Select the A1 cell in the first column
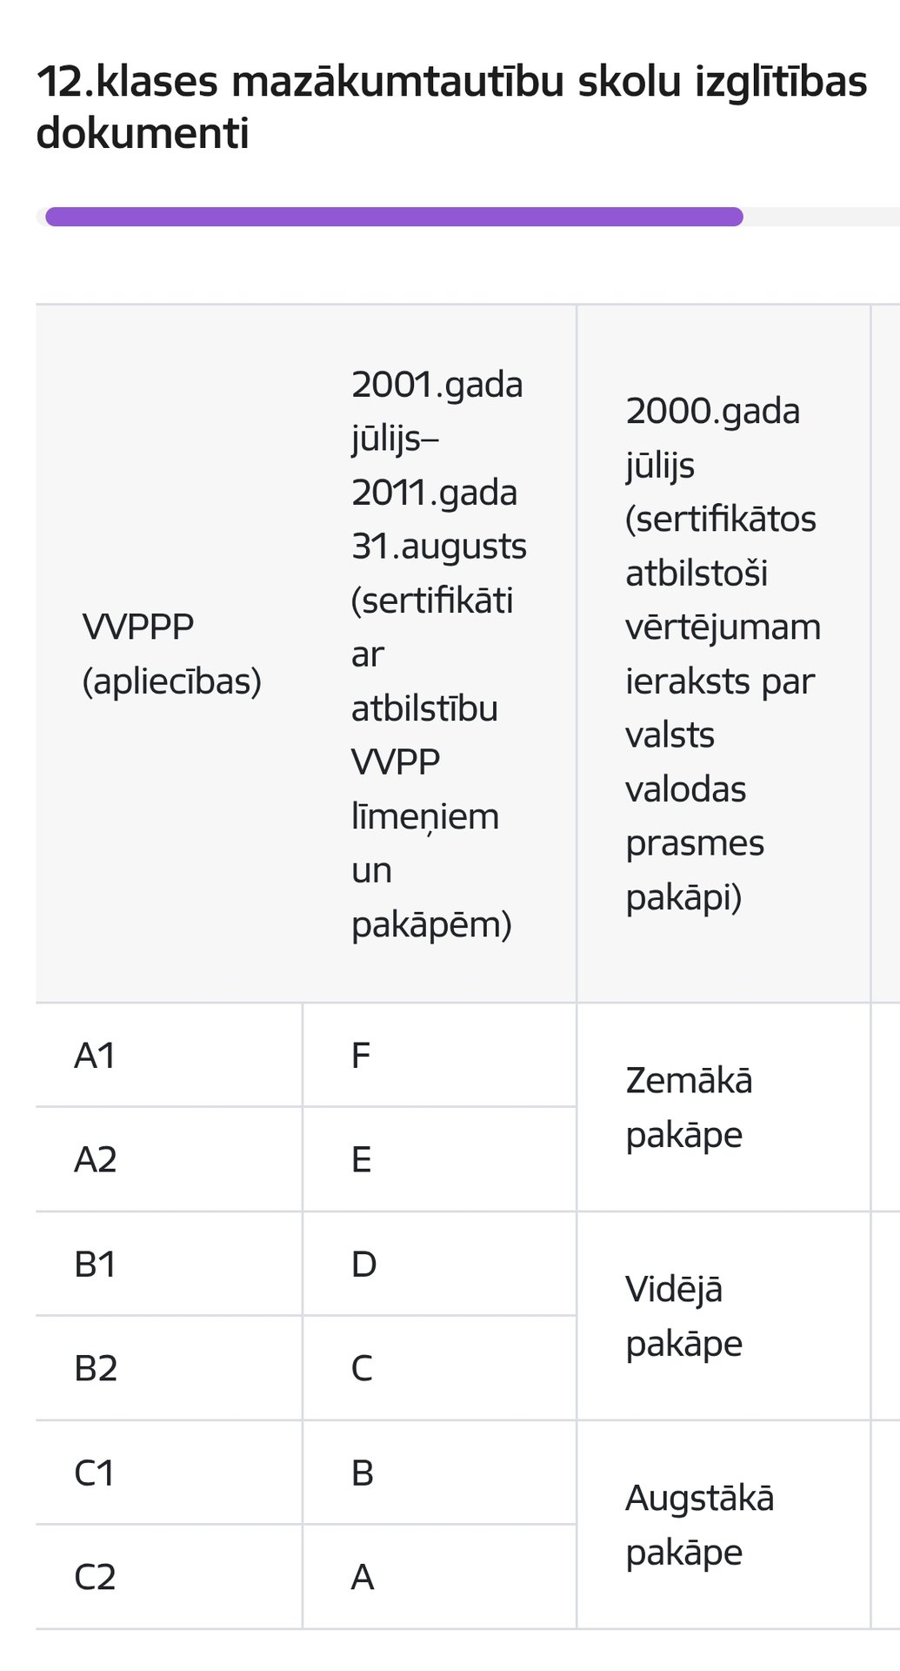This screenshot has width=900, height=1671. pyautogui.click(x=96, y=1056)
